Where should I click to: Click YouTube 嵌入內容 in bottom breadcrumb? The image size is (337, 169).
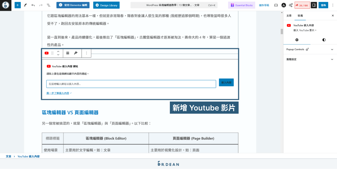[x=29, y=156]
